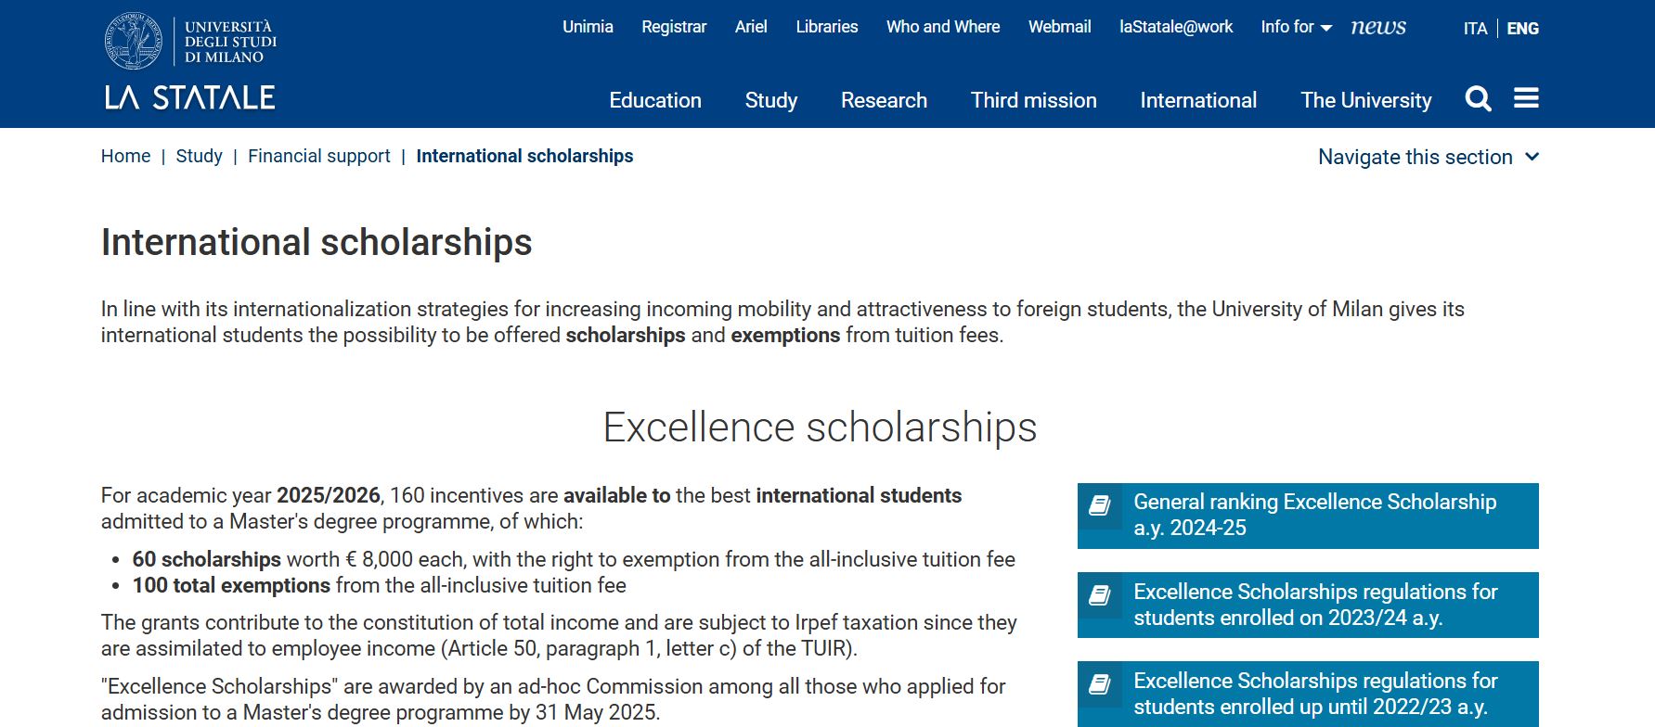Go to Financial support breadcrumb
Image resolution: width=1655 pixels, height=727 pixels.
click(319, 156)
